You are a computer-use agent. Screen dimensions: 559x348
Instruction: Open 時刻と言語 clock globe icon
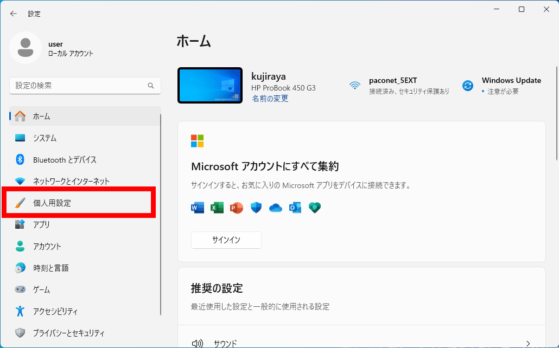[20, 268]
